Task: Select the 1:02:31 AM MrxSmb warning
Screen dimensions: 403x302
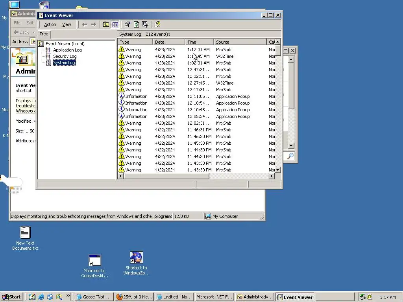Action: point(196,63)
